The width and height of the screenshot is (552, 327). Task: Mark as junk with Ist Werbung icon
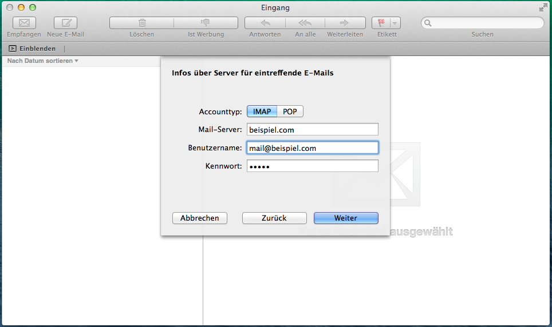[206, 23]
